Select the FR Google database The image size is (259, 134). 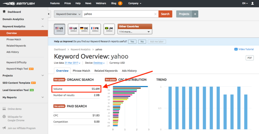95,29
